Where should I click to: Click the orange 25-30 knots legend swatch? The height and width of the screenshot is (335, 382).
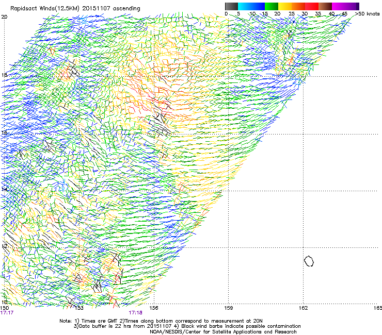tap(298, 6)
